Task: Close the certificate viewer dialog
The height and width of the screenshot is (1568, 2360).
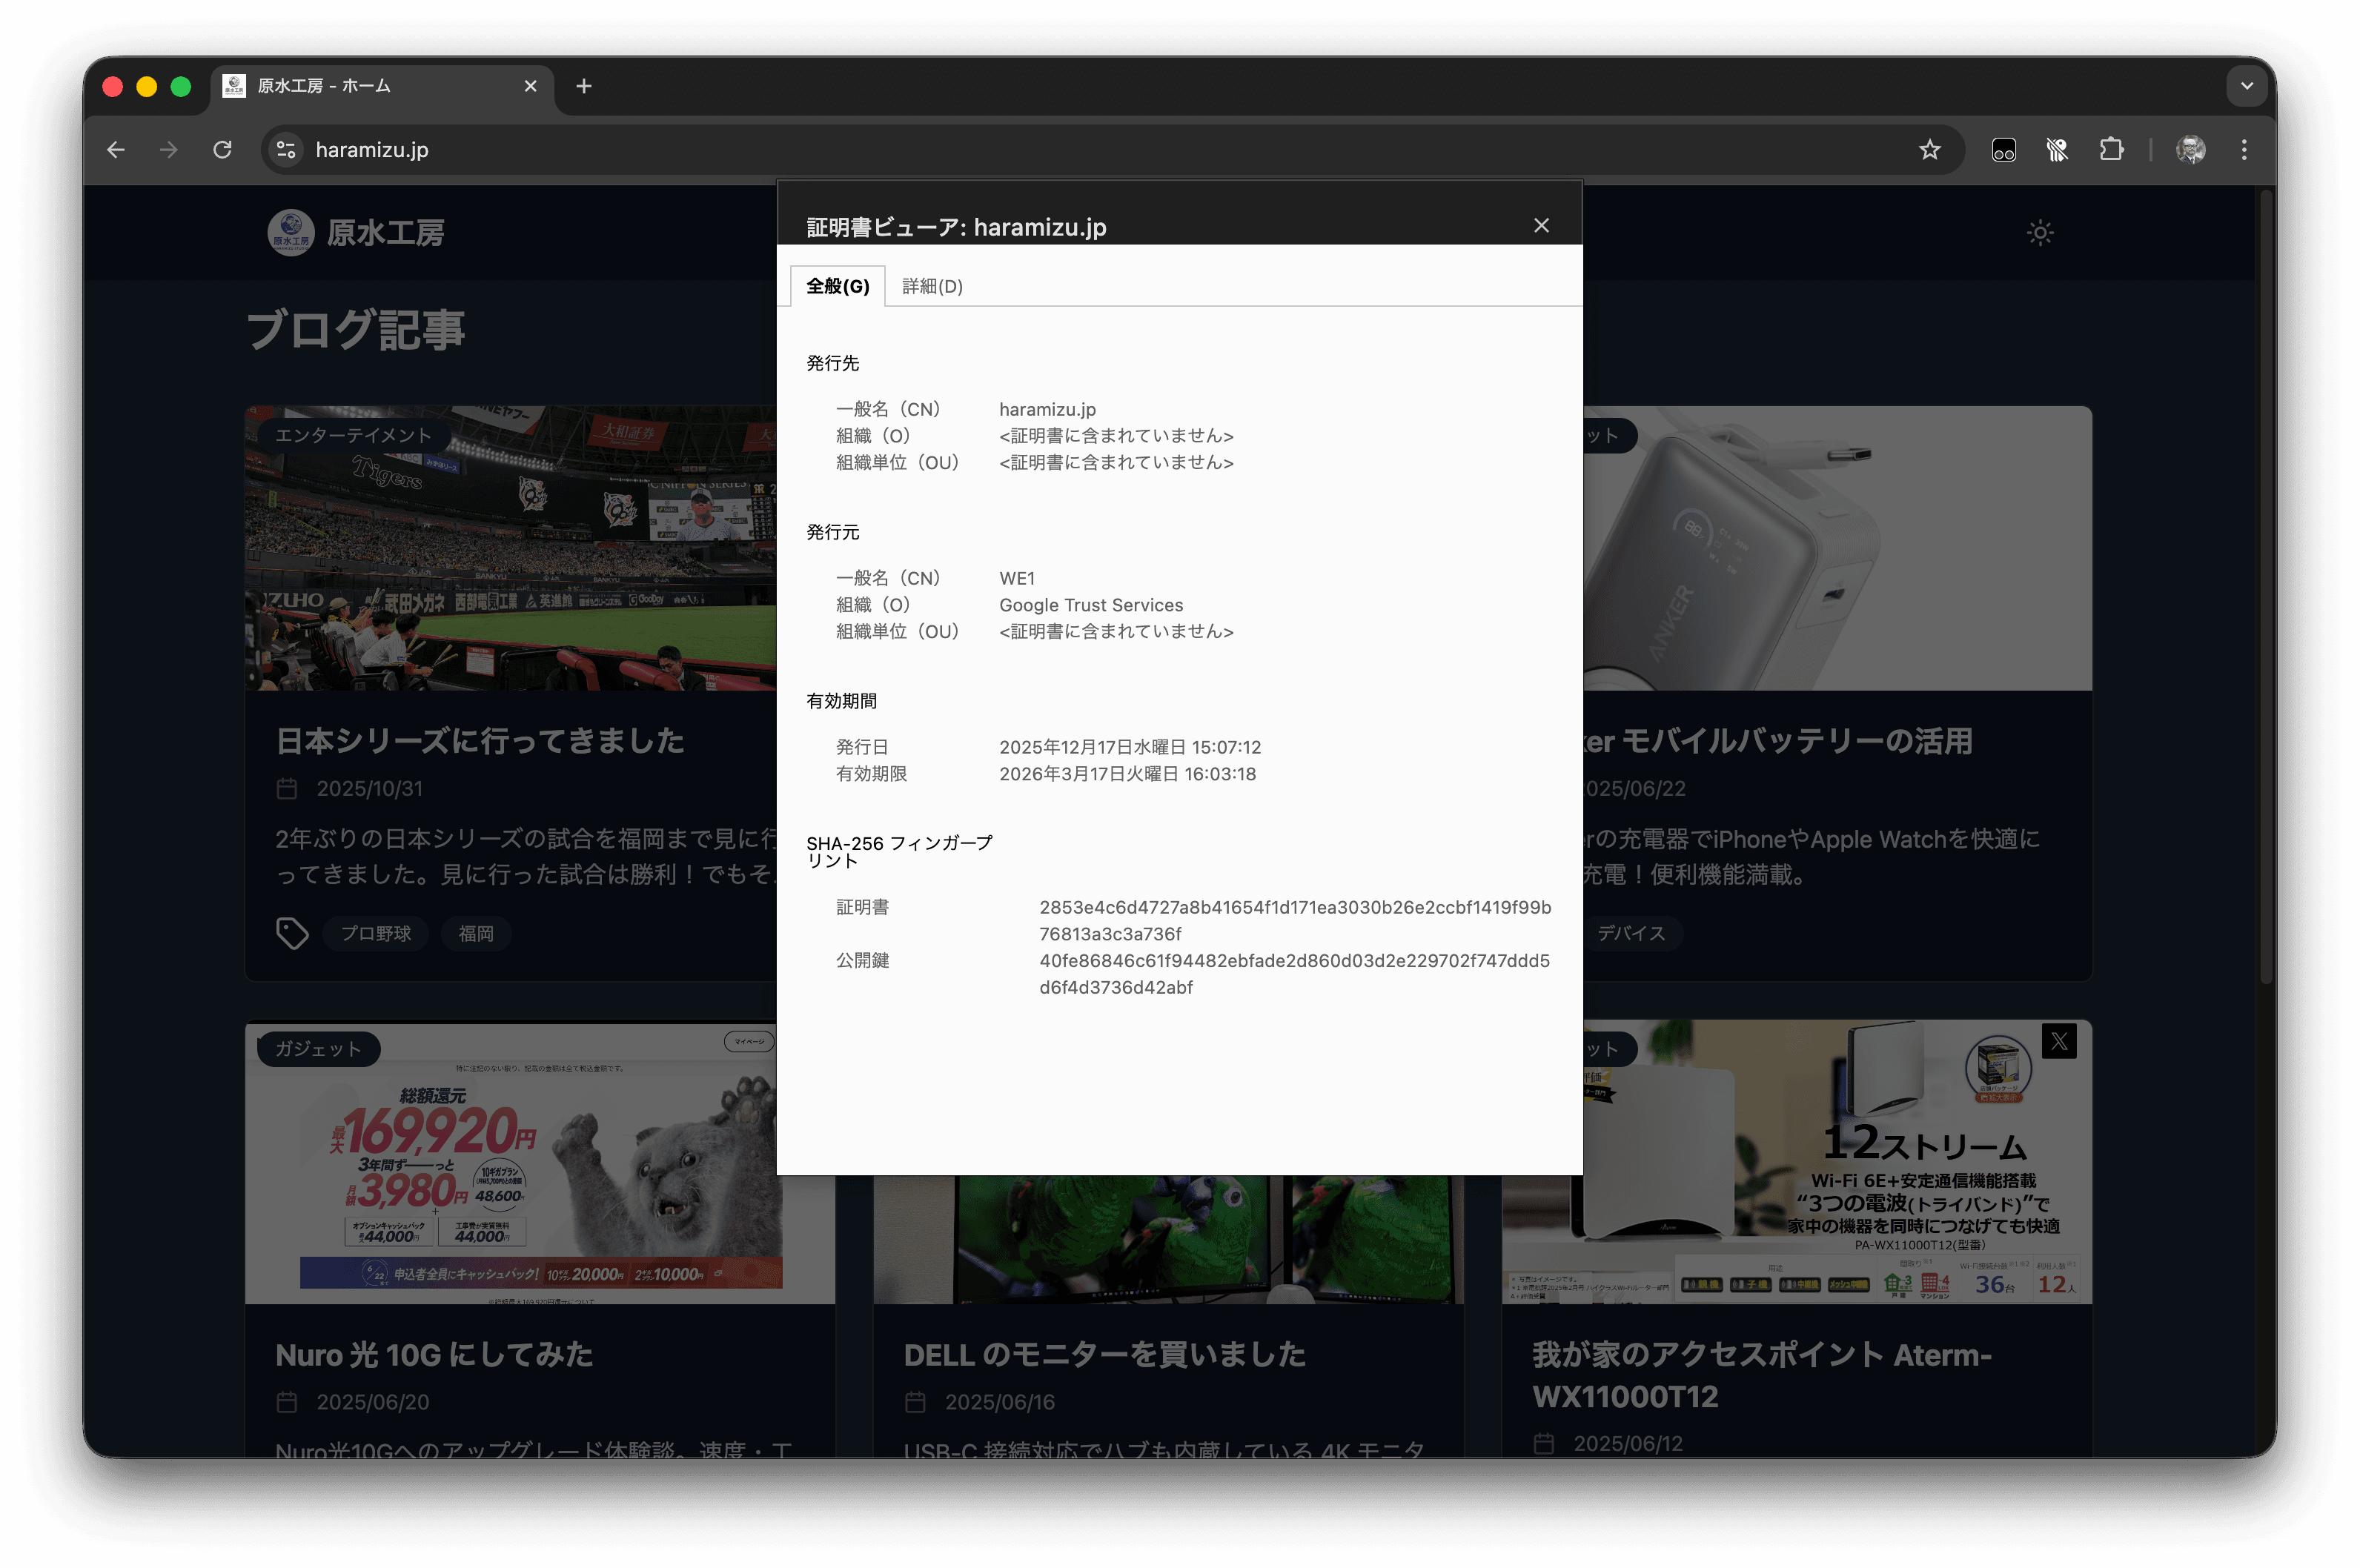Action: (1541, 226)
